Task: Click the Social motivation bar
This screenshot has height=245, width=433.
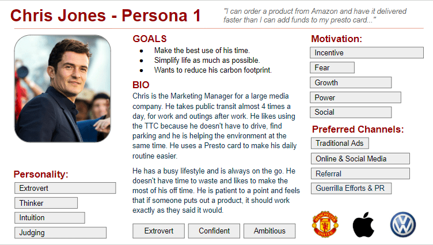Action: pyautogui.click(x=351, y=112)
